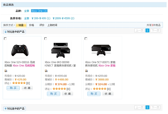Click the ¥4488.00 mall price
The image size is (168, 114).
(62, 79)
